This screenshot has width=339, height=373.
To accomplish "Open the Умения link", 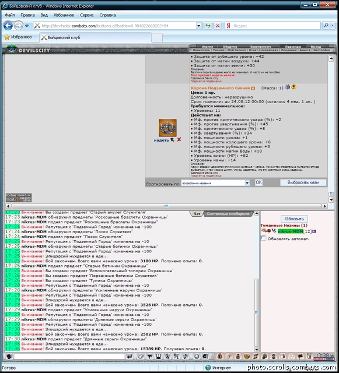I will 218,50.
